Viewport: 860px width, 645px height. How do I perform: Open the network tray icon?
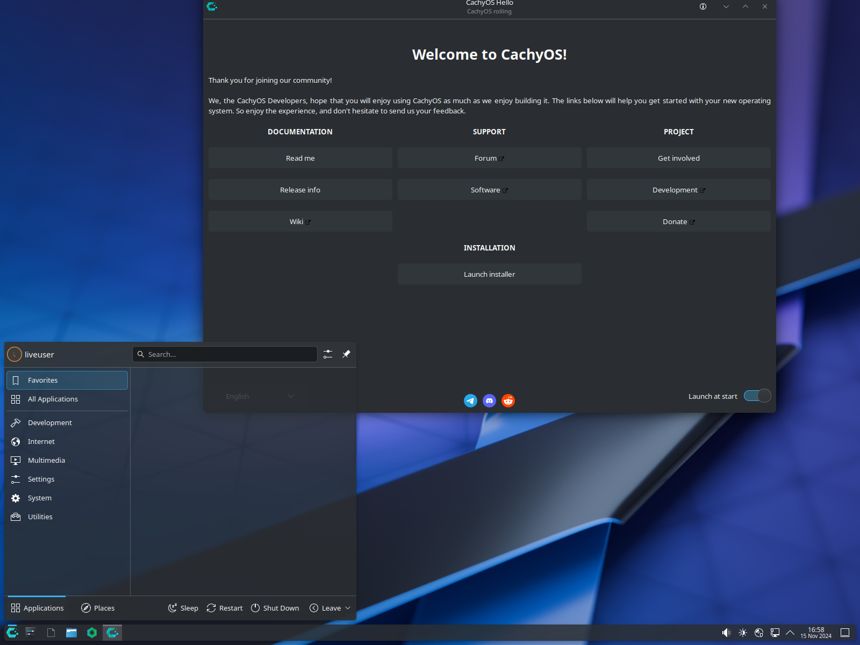775,633
